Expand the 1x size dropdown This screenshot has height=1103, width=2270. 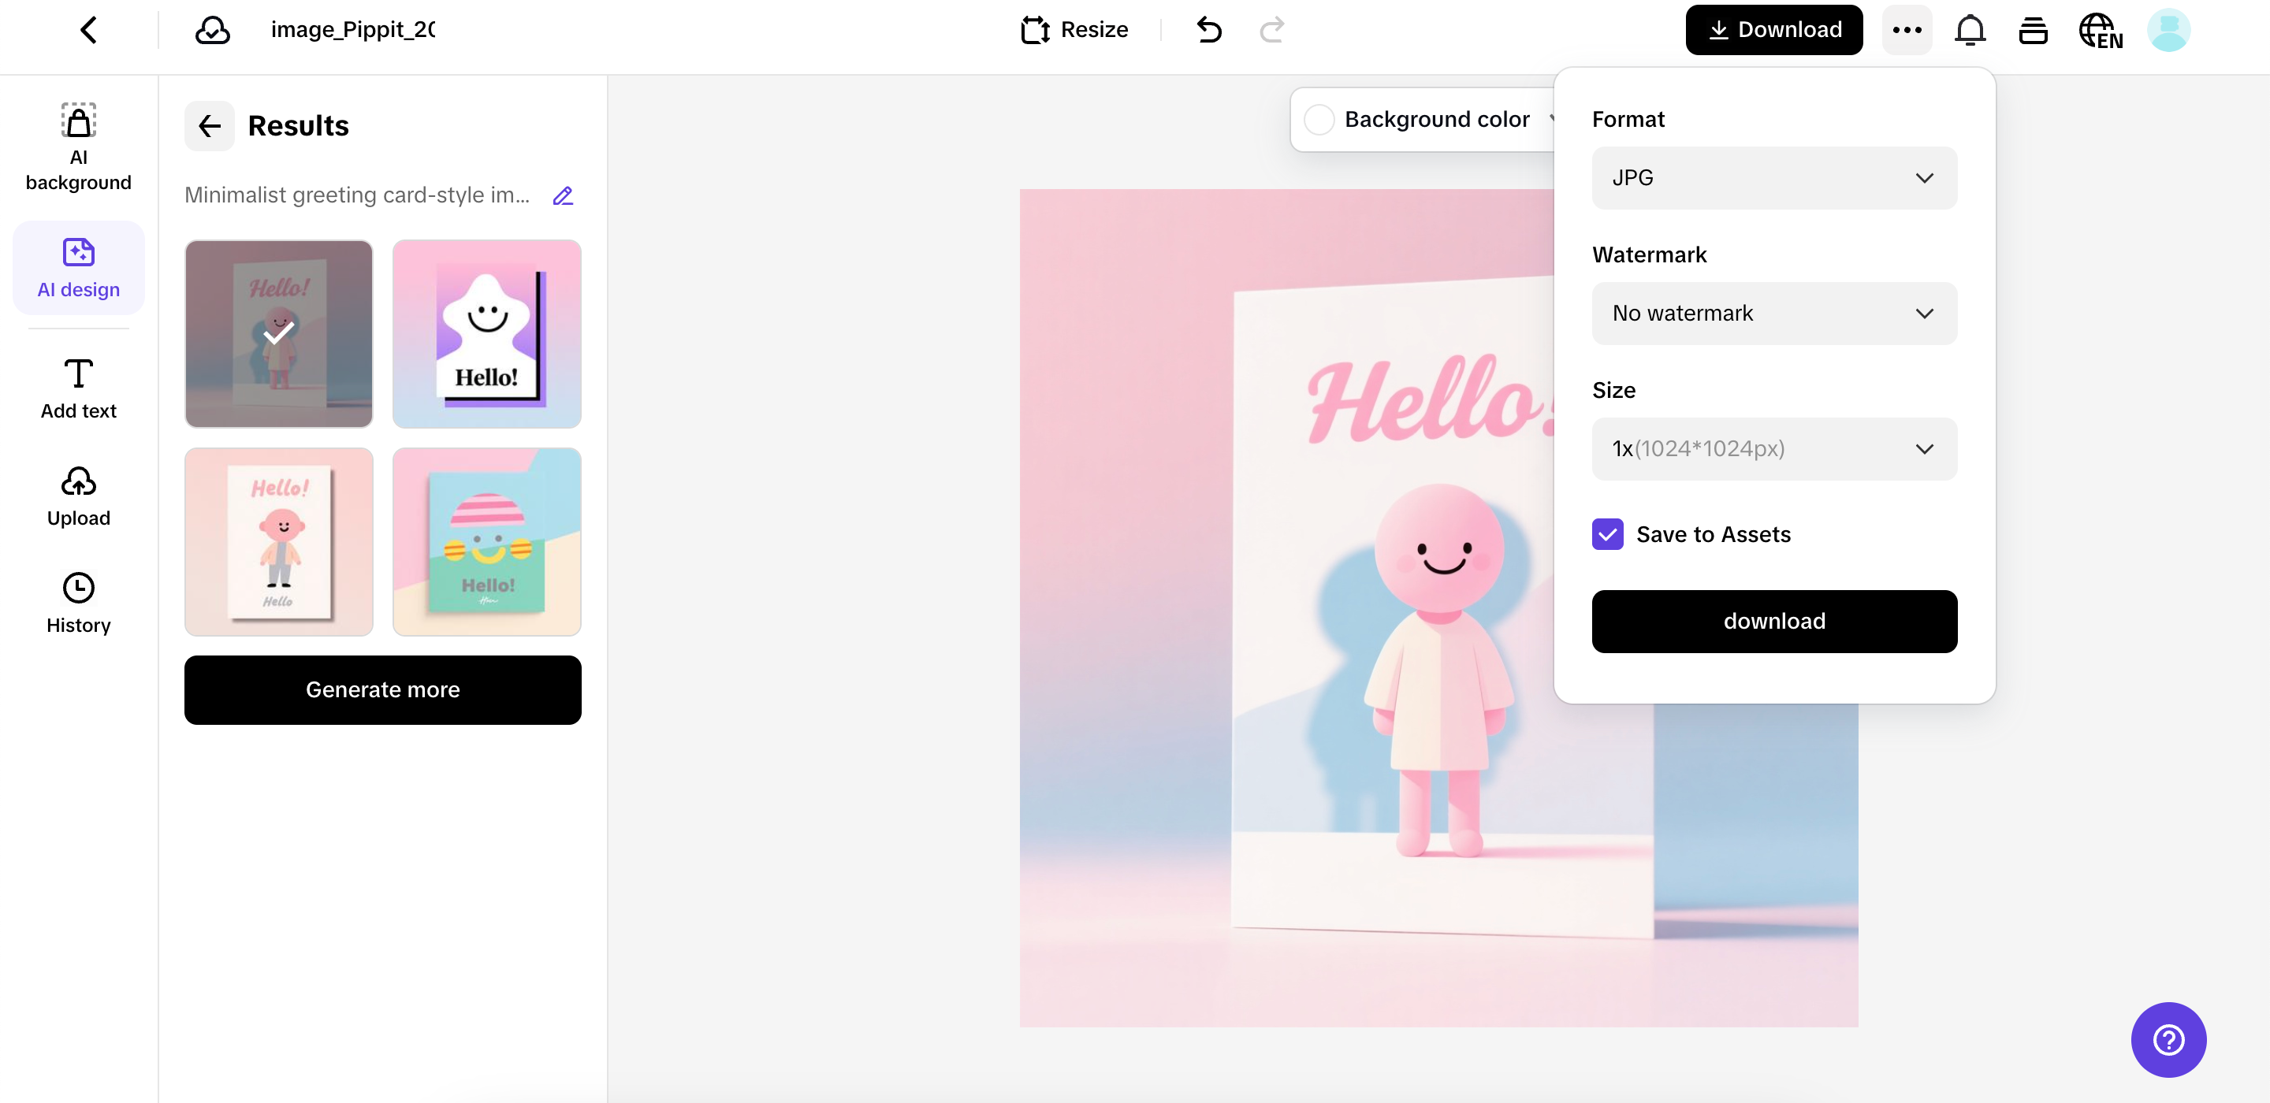point(1774,449)
